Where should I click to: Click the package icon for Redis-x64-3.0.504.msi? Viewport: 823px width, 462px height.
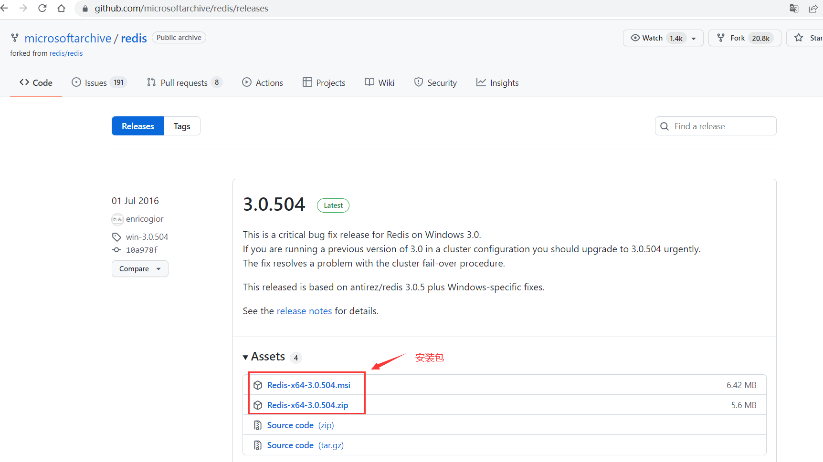tap(258, 385)
